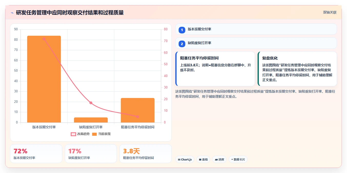Open list item 版本按期交付率

point(256,29)
